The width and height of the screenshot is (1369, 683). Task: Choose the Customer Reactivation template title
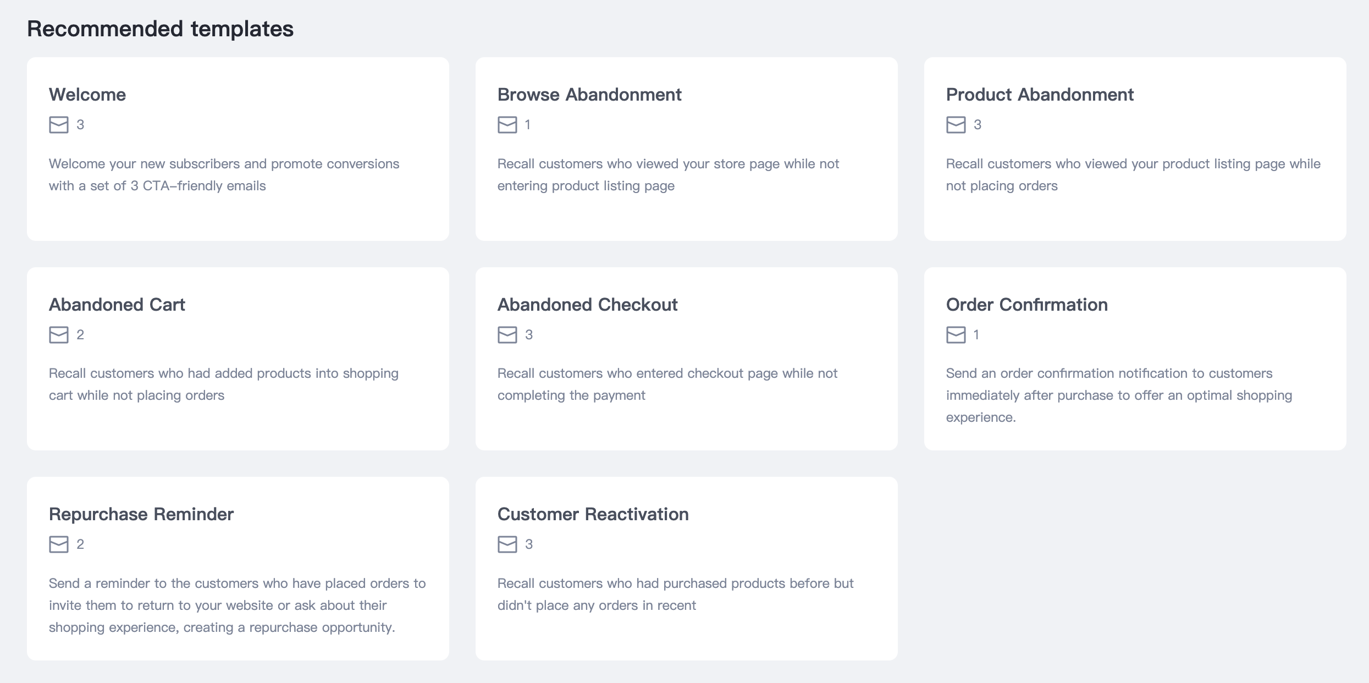tap(593, 514)
